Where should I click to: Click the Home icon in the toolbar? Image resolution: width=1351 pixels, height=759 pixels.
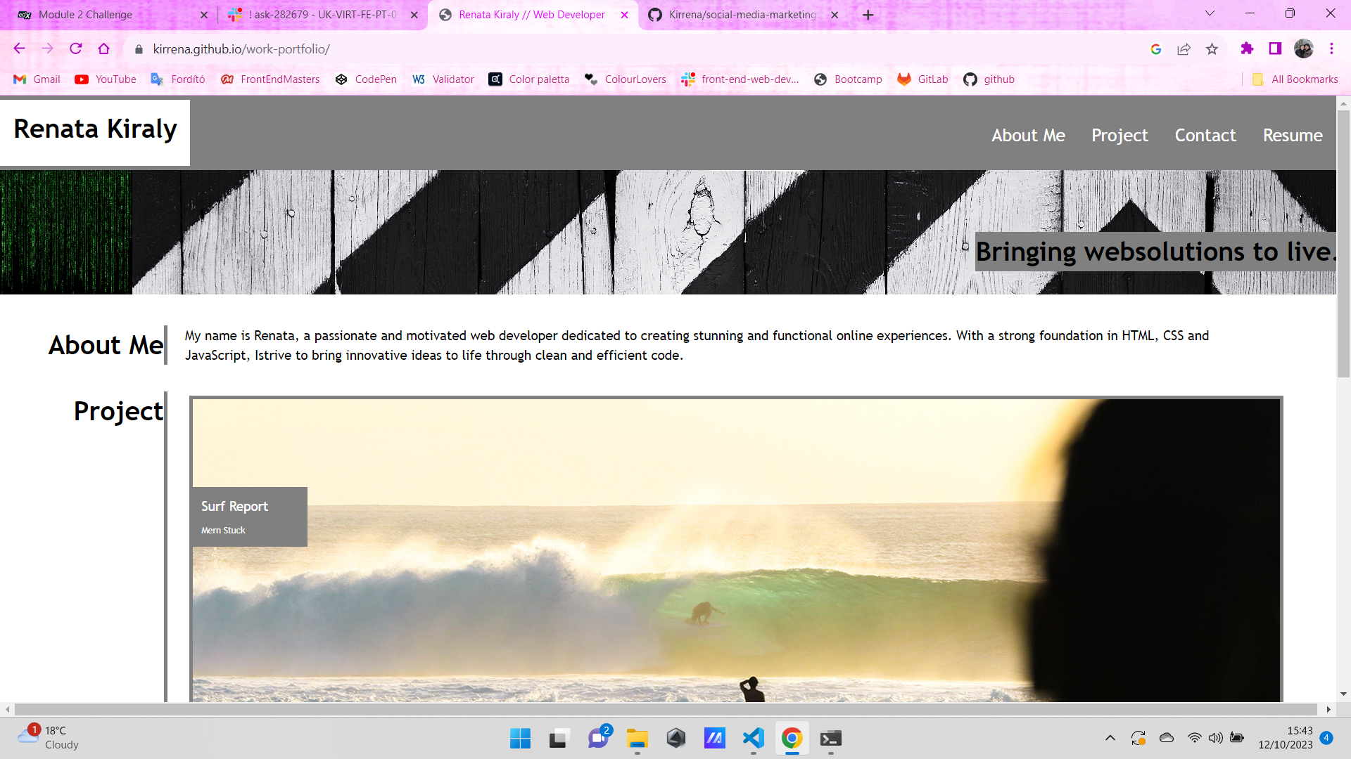(104, 48)
